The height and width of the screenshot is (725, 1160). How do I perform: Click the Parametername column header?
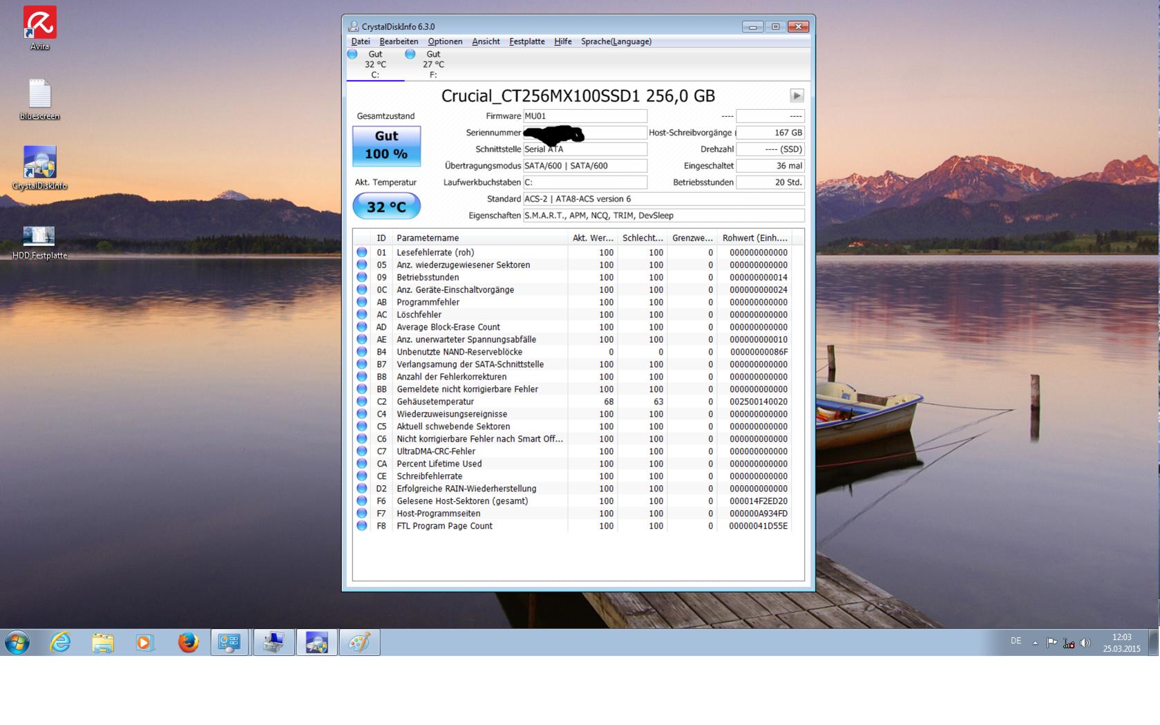point(479,238)
